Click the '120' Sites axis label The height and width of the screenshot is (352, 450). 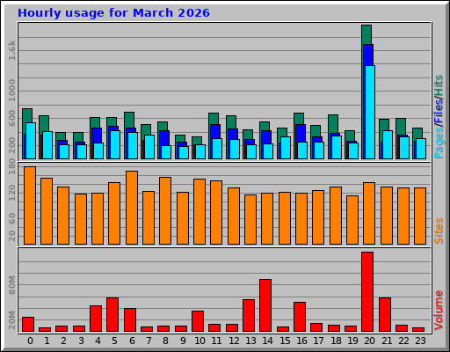click(11, 193)
